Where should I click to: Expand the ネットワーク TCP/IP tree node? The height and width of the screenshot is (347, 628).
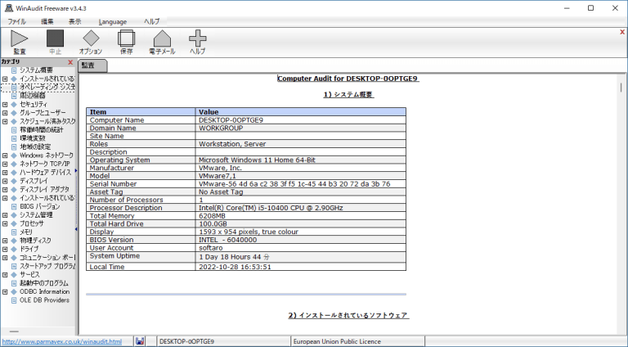pos(5,164)
